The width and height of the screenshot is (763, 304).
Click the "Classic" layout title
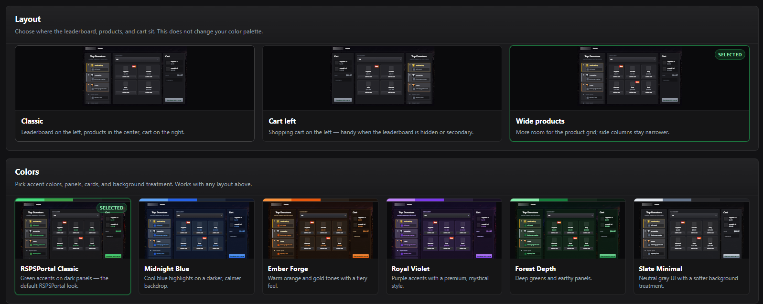(x=32, y=121)
